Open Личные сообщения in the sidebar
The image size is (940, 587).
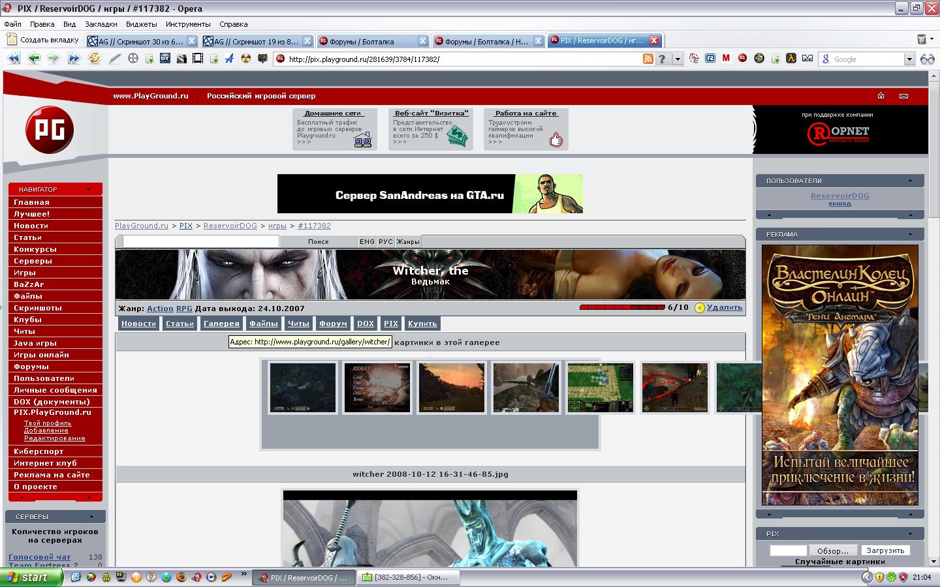(55, 390)
